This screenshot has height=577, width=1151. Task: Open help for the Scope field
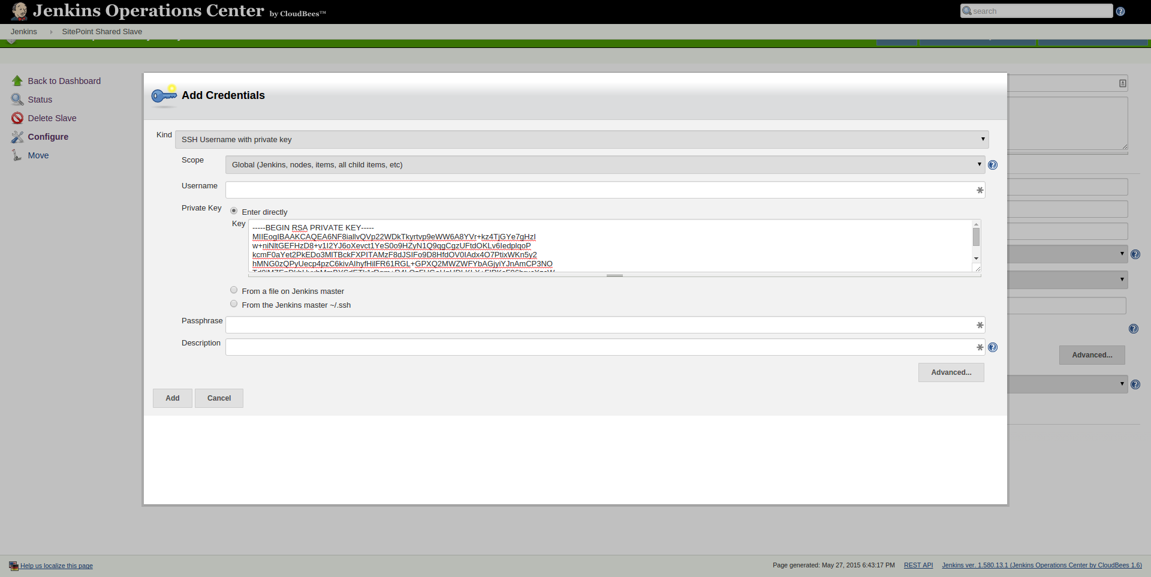[993, 165]
